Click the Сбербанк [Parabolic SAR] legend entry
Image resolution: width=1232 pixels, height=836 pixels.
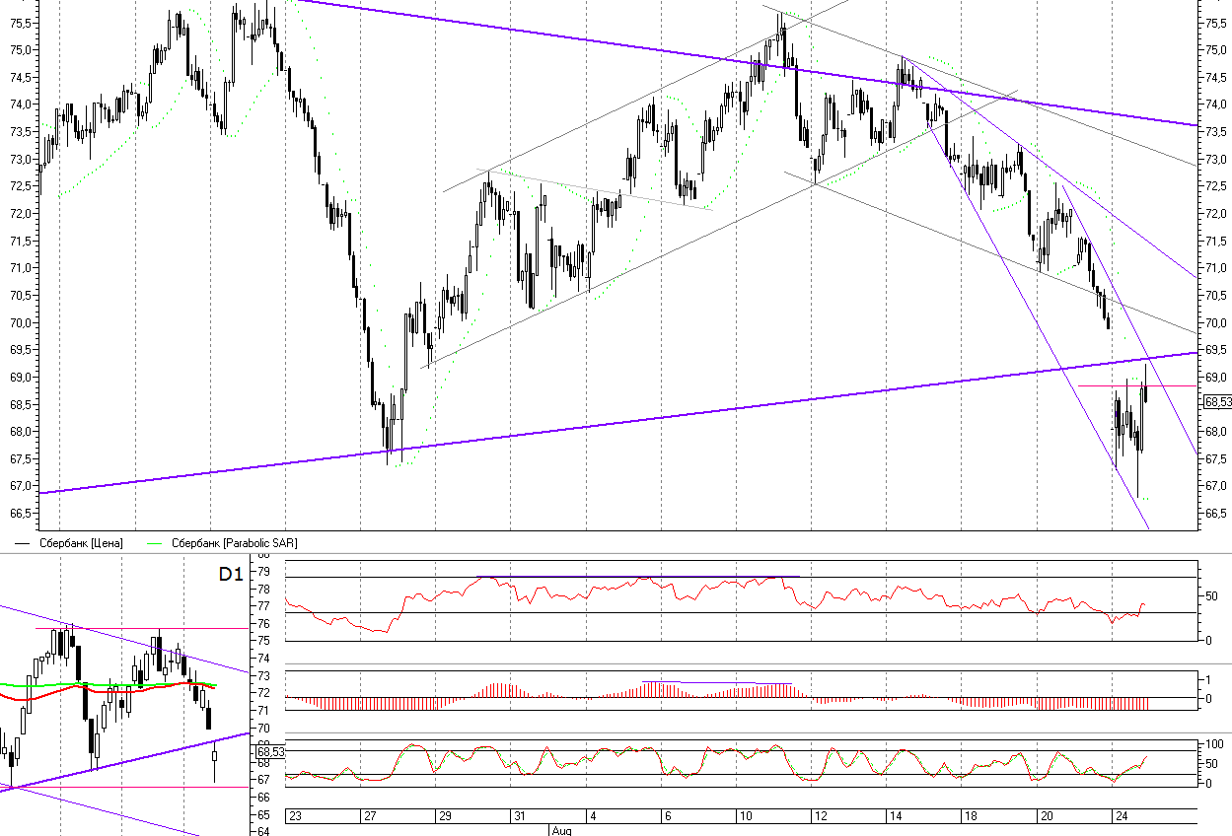pyautogui.click(x=234, y=543)
